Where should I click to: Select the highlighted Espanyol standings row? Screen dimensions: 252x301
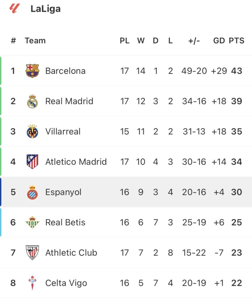pos(126,192)
